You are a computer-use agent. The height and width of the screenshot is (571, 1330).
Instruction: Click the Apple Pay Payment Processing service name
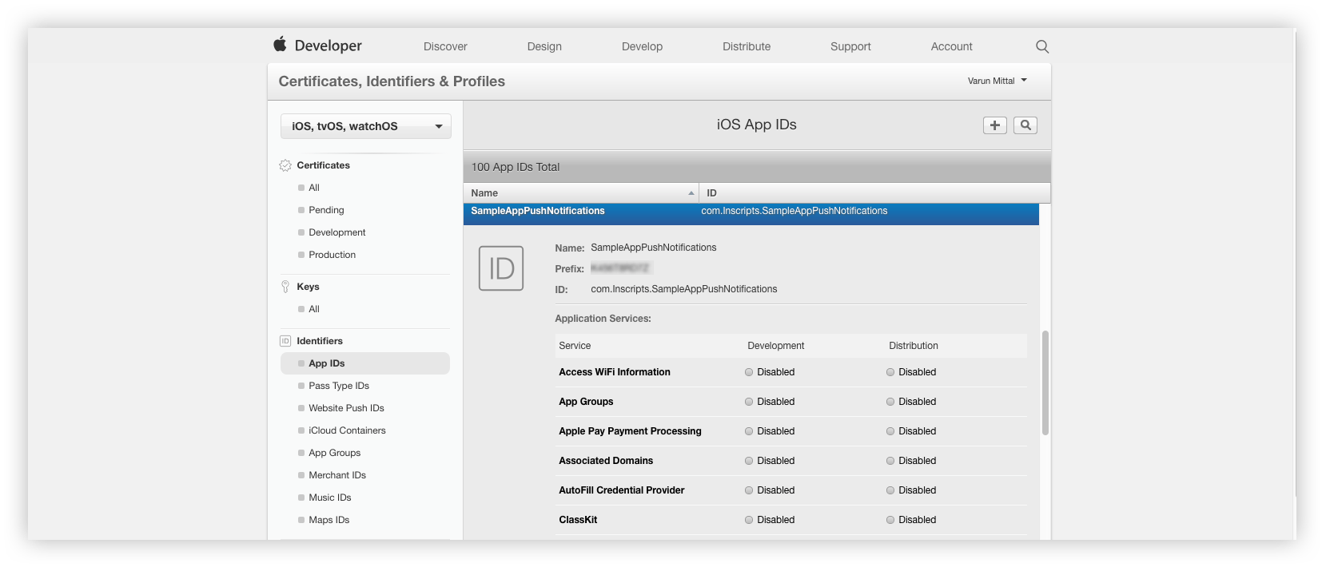630,431
